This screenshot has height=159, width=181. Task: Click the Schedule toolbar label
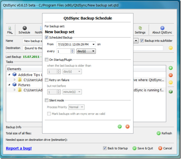24,32
